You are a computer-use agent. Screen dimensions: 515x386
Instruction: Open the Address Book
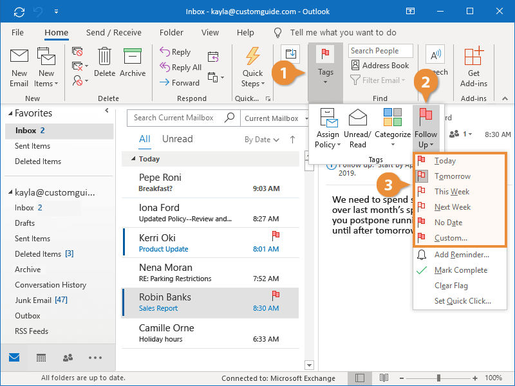pyautogui.click(x=380, y=66)
